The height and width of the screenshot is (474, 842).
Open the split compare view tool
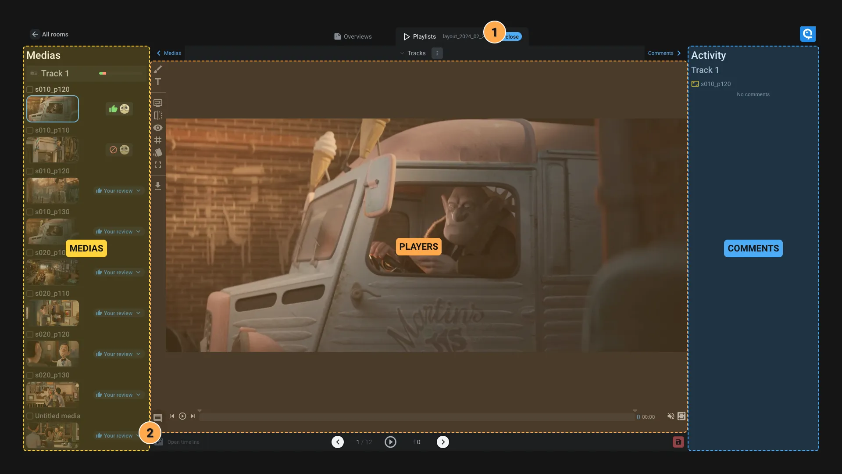[158, 115]
